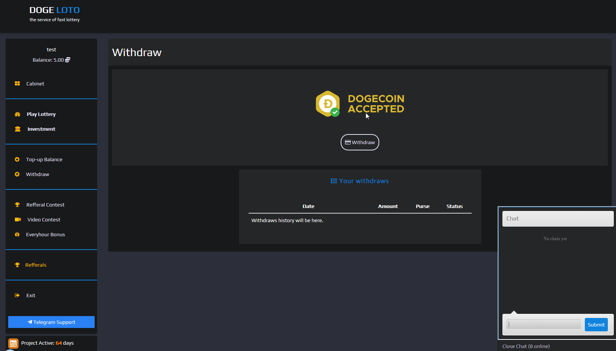The image size is (616, 351).
Task: Click the Chat header bar
Action: point(558,219)
